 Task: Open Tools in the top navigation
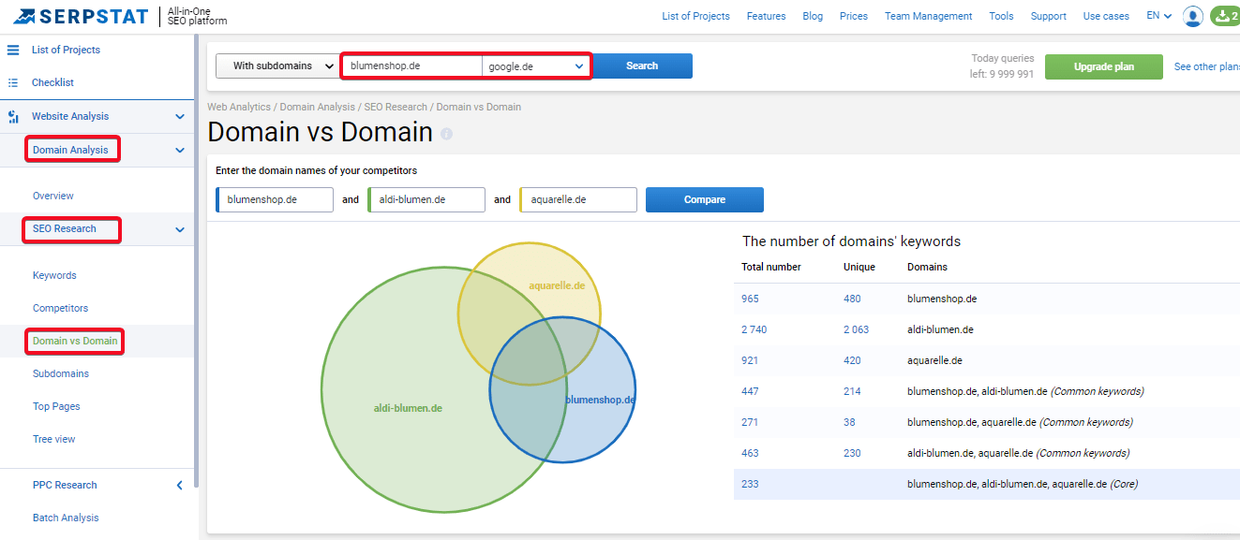pos(1001,16)
